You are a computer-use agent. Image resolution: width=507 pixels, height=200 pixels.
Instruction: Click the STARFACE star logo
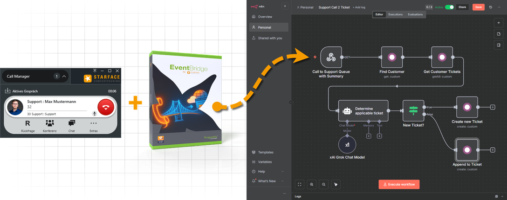[88, 78]
